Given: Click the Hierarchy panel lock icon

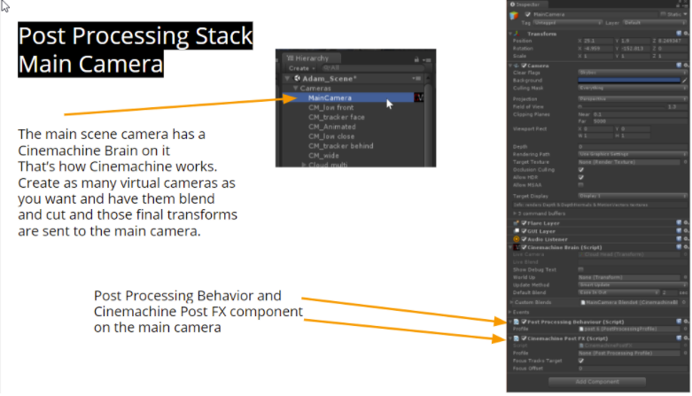Looking at the screenshot, I should click(415, 58).
